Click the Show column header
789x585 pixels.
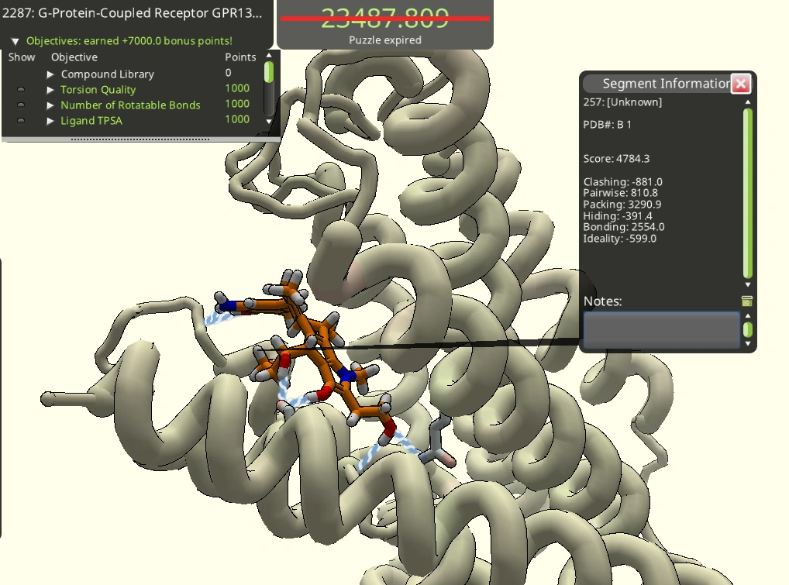[x=21, y=57]
